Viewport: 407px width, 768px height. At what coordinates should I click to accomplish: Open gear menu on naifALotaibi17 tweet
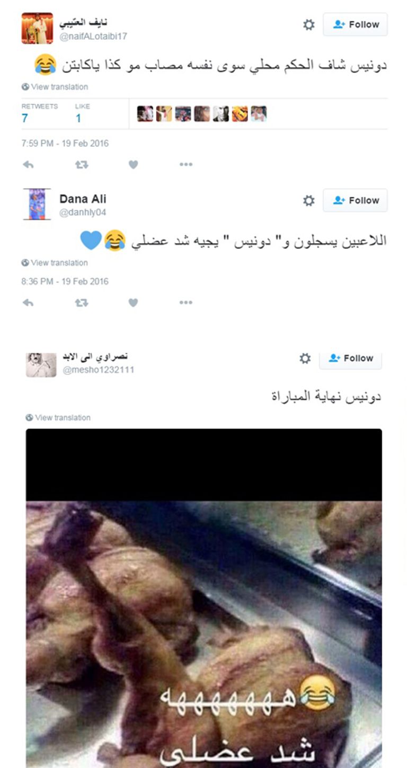click(309, 24)
